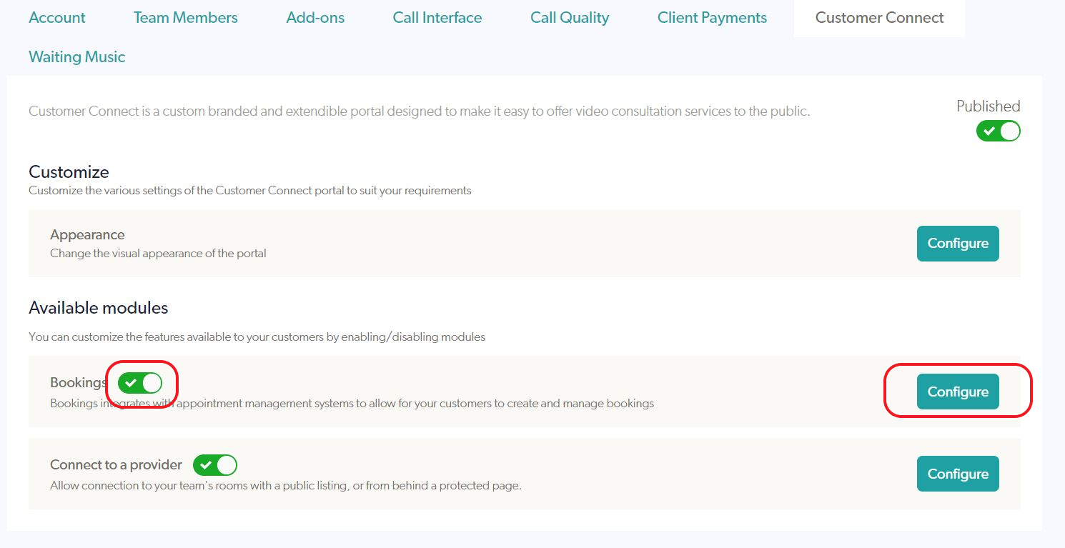Configure the Bookings module
This screenshot has height=548, width=1065.
point(958,392)
